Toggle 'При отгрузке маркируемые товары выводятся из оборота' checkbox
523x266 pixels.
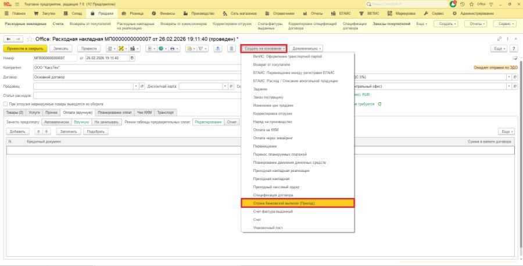(5, 105)
